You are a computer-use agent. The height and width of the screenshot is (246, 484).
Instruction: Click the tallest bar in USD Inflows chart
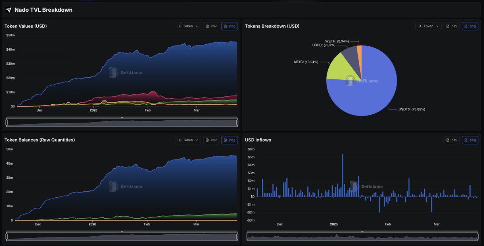343,176
